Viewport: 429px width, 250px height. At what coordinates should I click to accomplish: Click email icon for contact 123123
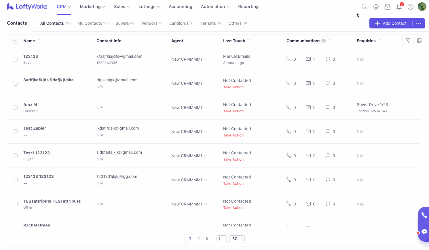tap(308, 59)
